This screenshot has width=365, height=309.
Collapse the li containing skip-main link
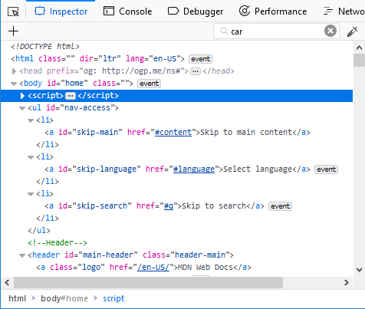31,120
